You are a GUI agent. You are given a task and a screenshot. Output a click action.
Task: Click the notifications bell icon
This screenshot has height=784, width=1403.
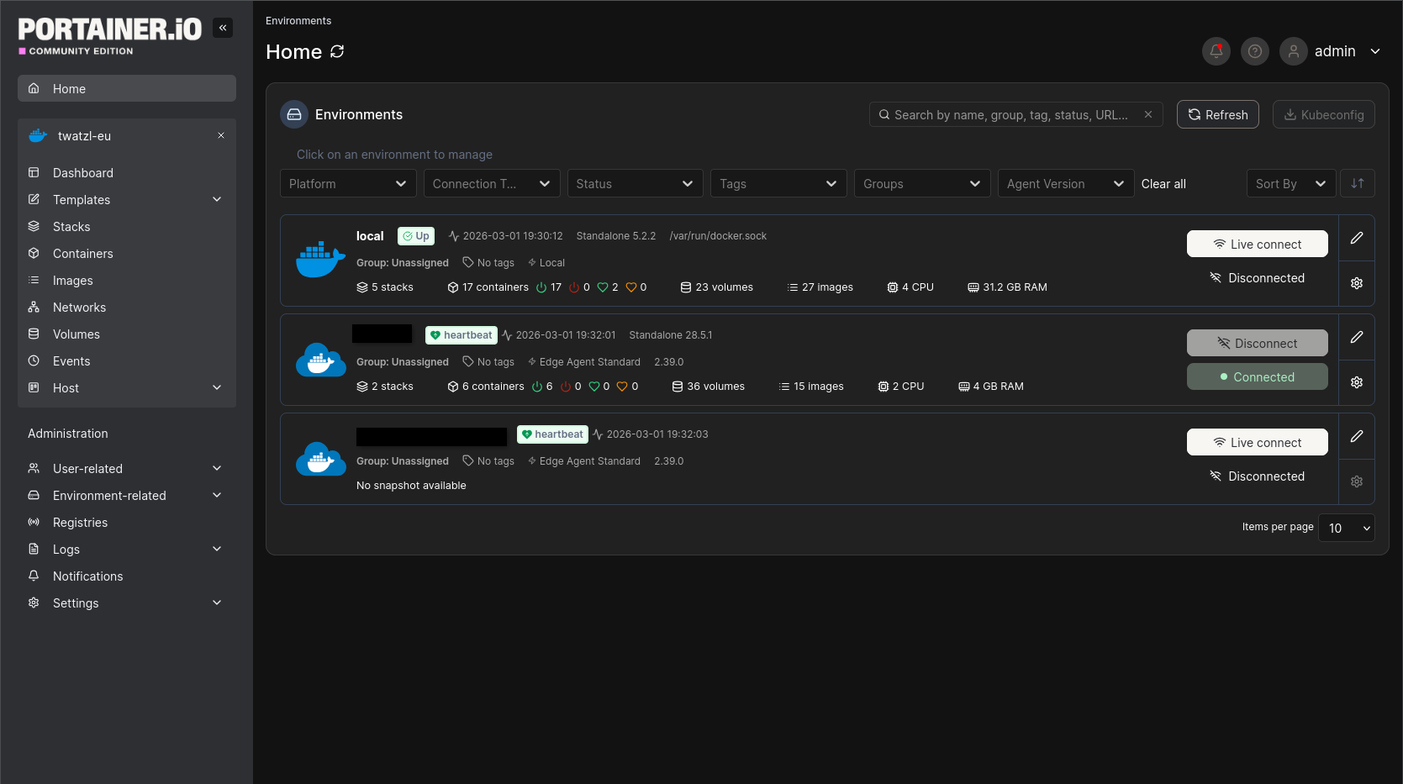click(1216, 51)
